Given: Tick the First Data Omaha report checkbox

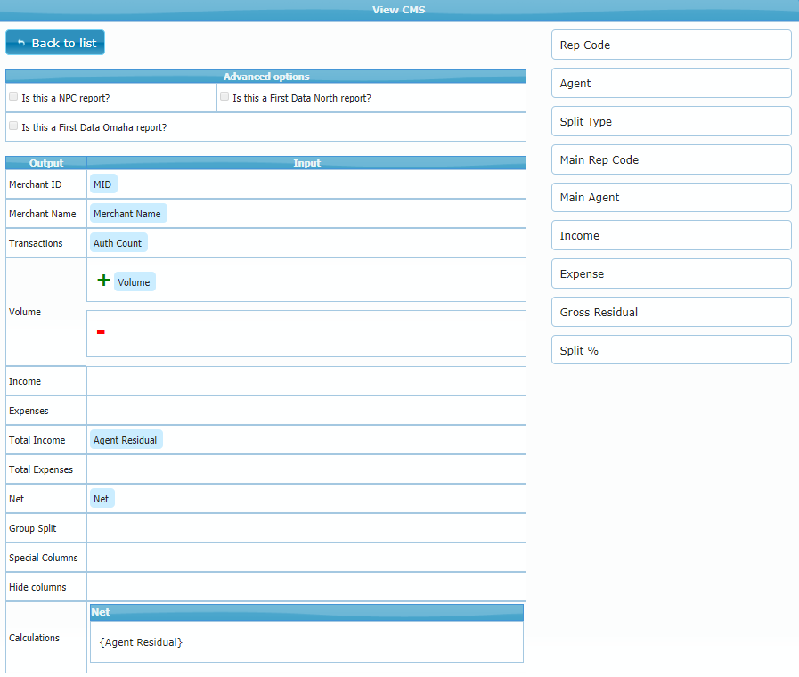Looking at the screenshot, I should [13, 126].
